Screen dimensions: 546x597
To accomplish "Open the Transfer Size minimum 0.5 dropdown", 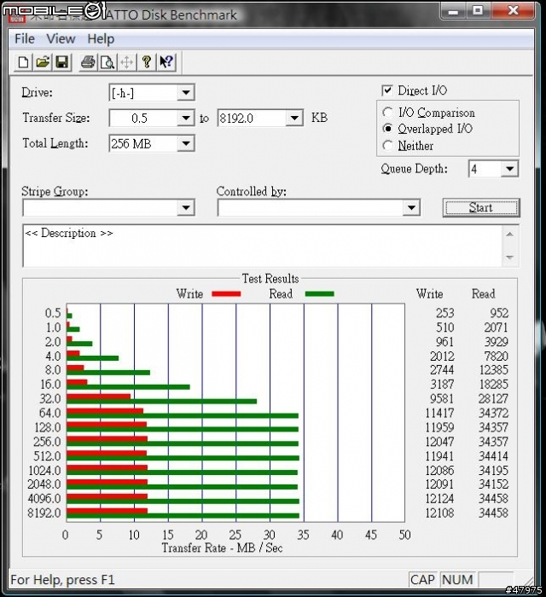I will 186,118.
